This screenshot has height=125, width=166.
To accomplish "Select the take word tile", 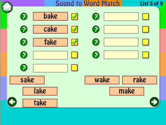I will 40,103.
